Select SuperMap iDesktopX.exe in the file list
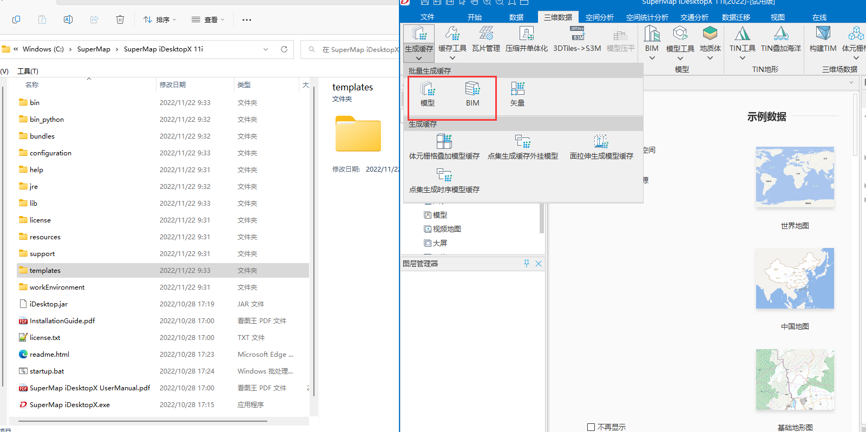The height and width of the screenshot is (432, 866). [x=70, y=405]
